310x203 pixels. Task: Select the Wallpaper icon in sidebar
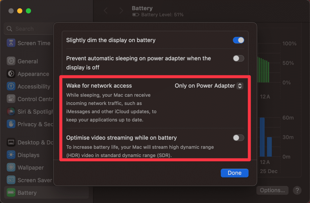click(11, 168)
